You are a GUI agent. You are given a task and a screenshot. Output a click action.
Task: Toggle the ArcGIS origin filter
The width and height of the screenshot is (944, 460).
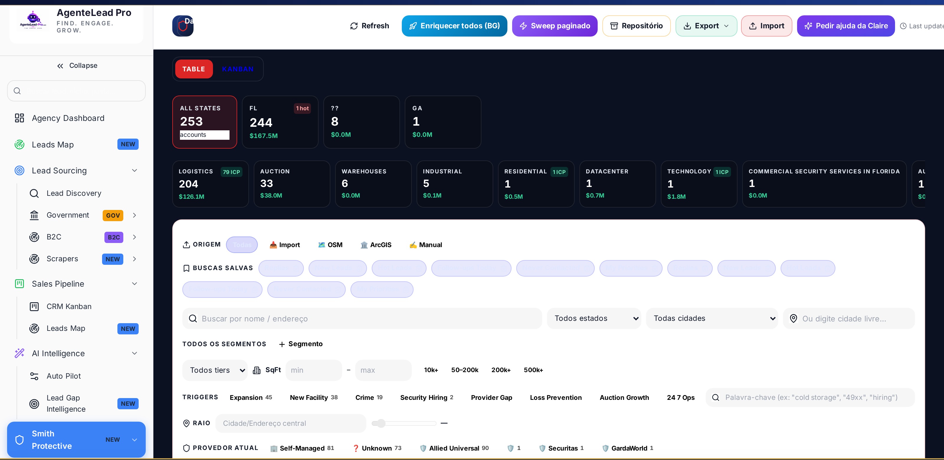(x=376, y=245)
